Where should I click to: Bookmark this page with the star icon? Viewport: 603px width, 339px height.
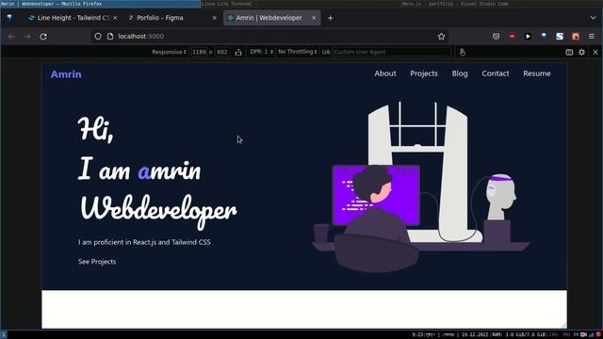[441, 36]
